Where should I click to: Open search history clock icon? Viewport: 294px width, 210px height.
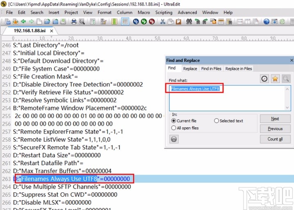(x=264, y=78)
